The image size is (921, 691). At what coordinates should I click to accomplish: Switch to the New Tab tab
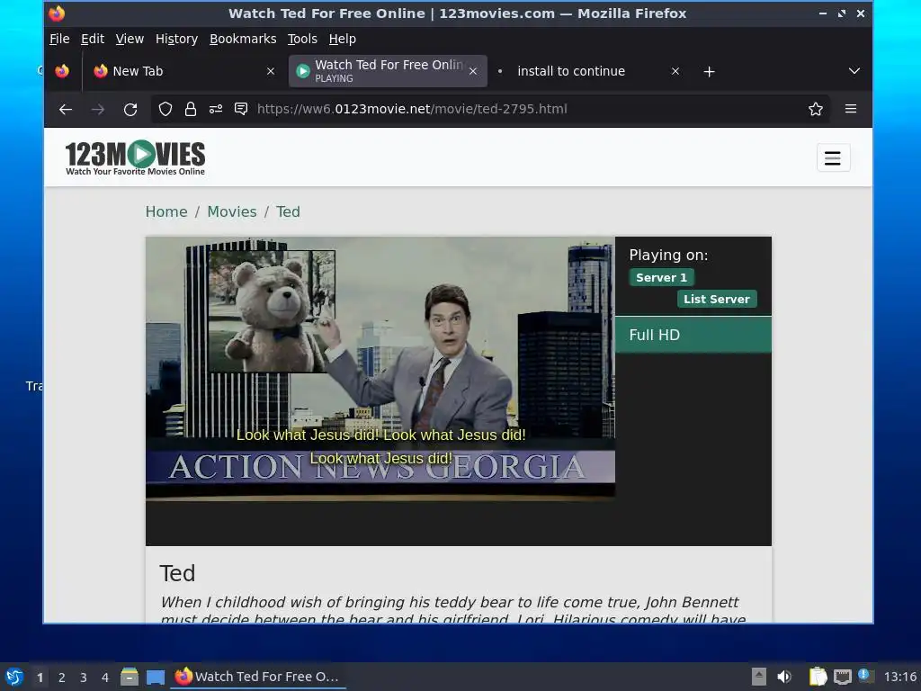point(183,71)
